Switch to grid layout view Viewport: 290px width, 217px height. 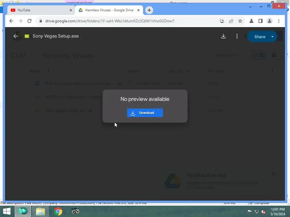274,55
